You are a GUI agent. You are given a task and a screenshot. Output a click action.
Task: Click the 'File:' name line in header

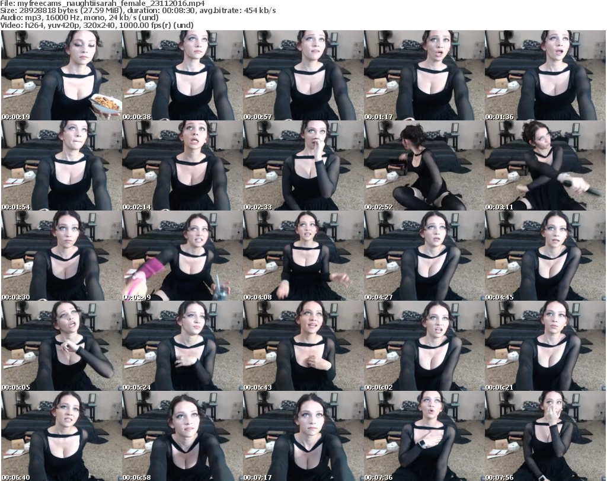click(x=103, y=4)
